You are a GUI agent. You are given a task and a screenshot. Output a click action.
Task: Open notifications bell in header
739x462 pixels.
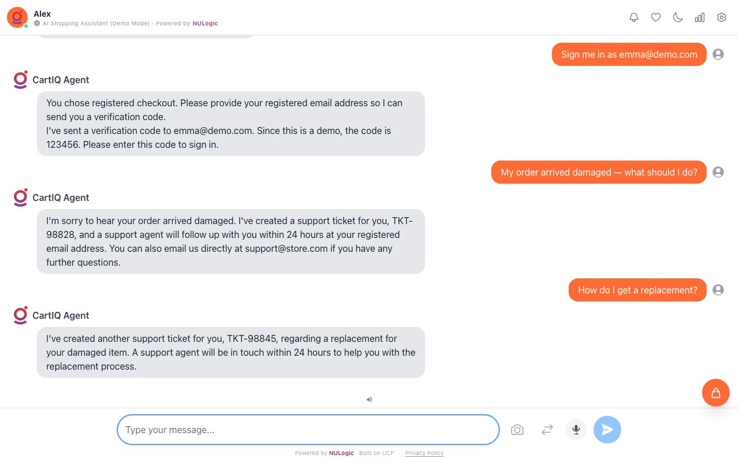(x=634, y=17)
